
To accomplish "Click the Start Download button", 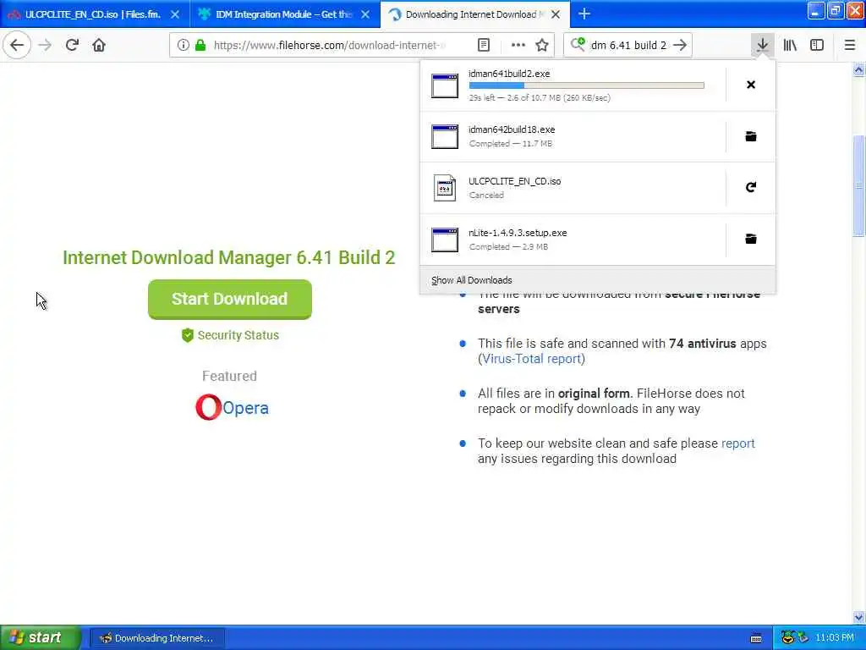I will pyautogui.click(x=230, y=299).
